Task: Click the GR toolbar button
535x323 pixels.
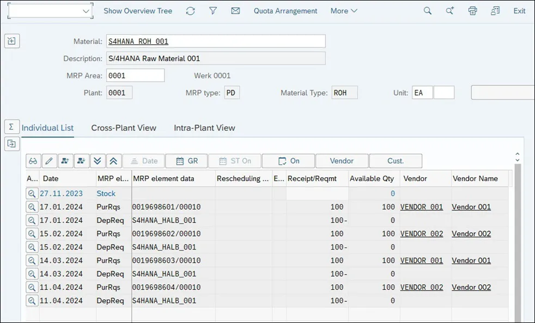Action: (186, 161)
